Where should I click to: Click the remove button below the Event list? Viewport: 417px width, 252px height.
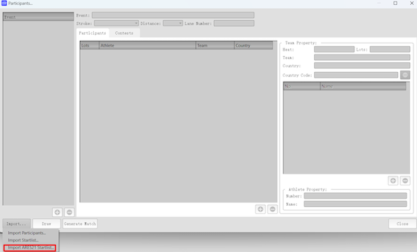point(69,212)
